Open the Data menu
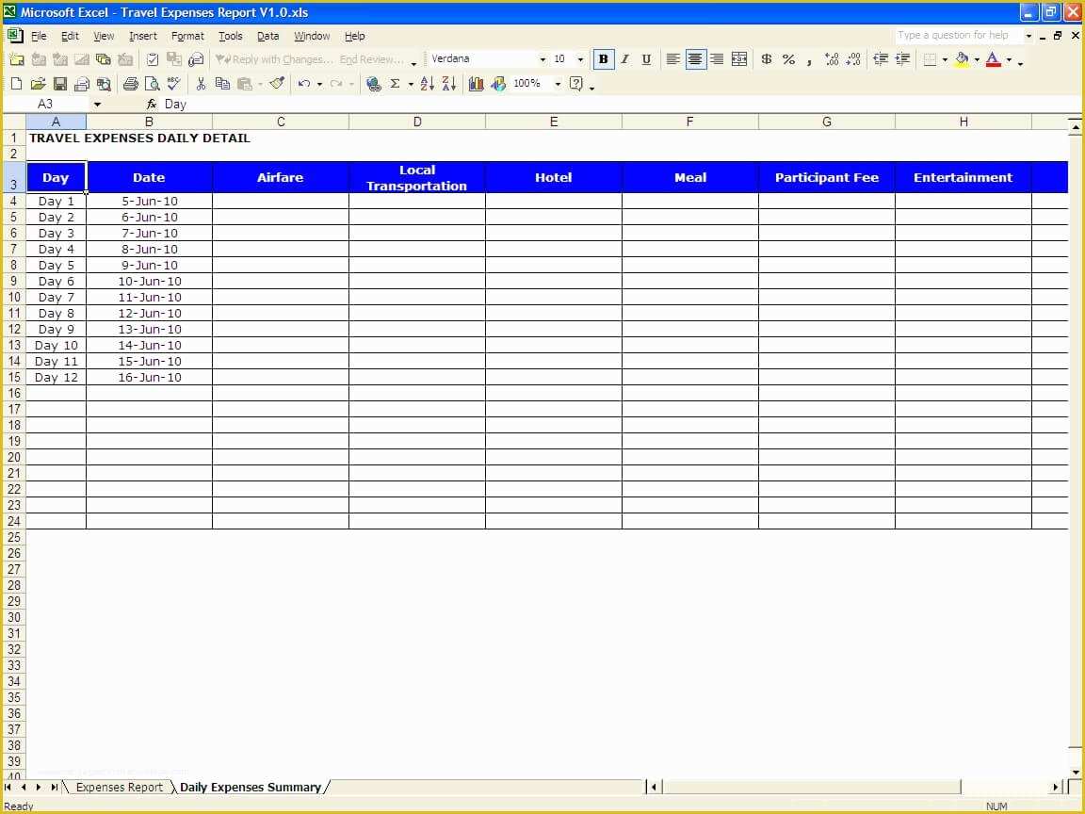The image size is (1085, 814). coord(267,36)
